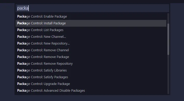Run Package Control: Upgrade Package
Image resolution: width=184 pixels, height=101 pixels.
[x=91, y=84]
